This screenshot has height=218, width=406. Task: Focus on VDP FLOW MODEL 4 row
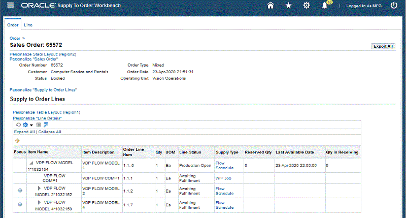20,204
